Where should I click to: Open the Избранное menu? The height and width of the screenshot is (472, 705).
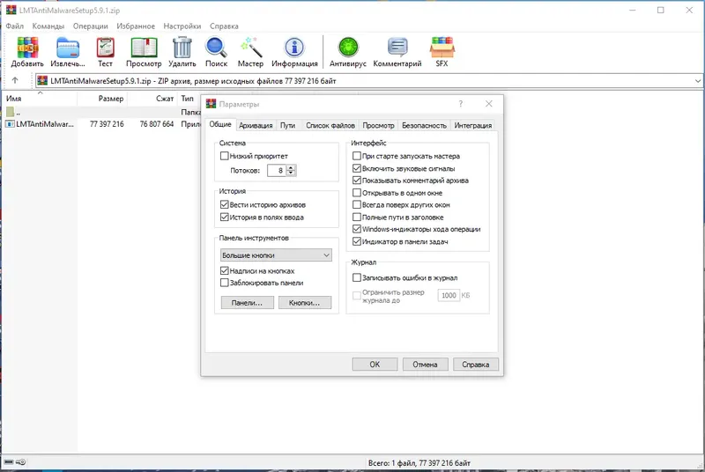136,26
